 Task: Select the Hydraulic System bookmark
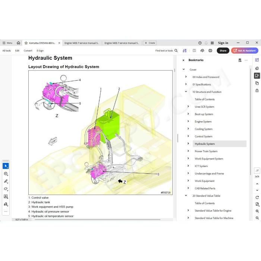[x=220, y=144]
